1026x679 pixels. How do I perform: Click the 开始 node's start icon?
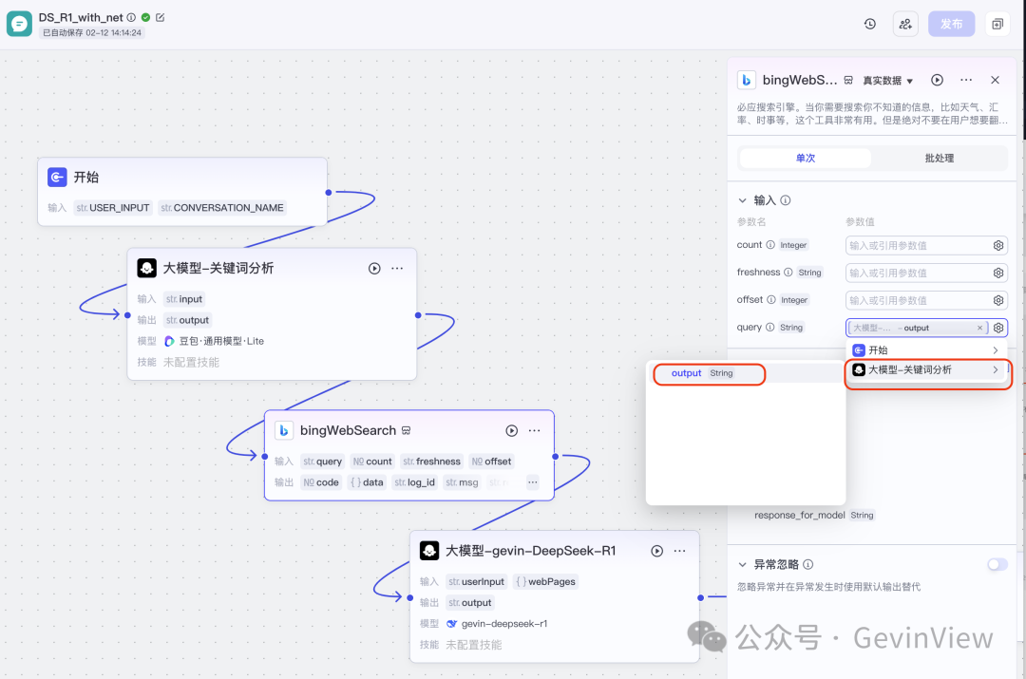(57, 177)
